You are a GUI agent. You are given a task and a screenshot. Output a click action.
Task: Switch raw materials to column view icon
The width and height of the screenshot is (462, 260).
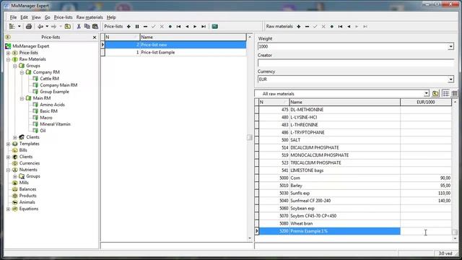[454, 94]
